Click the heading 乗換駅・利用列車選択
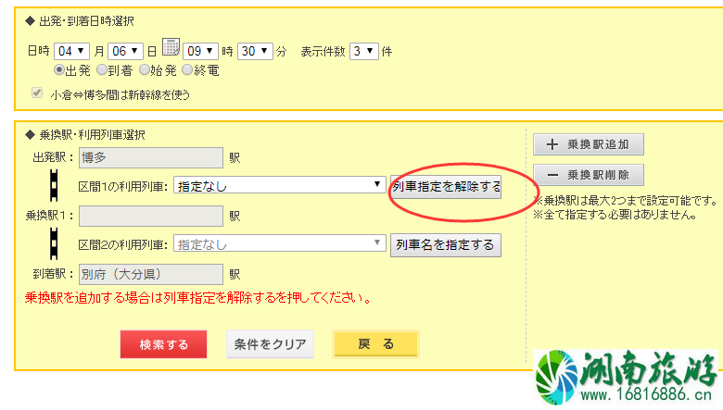 (x=92, y=135)
